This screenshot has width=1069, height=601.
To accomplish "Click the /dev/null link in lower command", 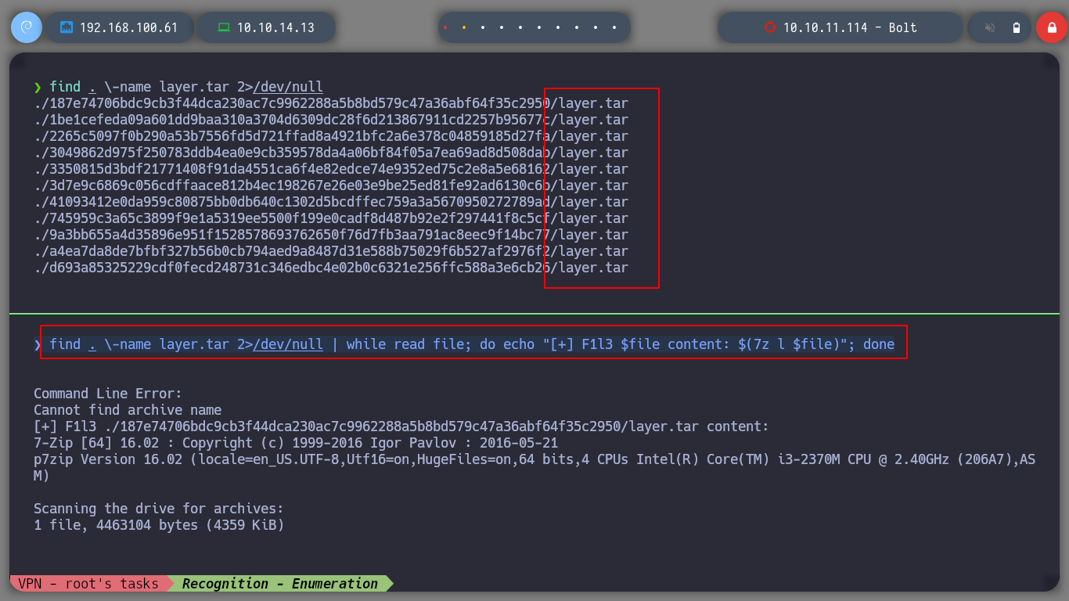I will pos(288,344).
